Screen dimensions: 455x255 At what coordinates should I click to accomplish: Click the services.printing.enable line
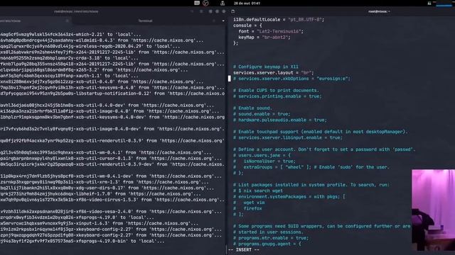click(277, 96)
